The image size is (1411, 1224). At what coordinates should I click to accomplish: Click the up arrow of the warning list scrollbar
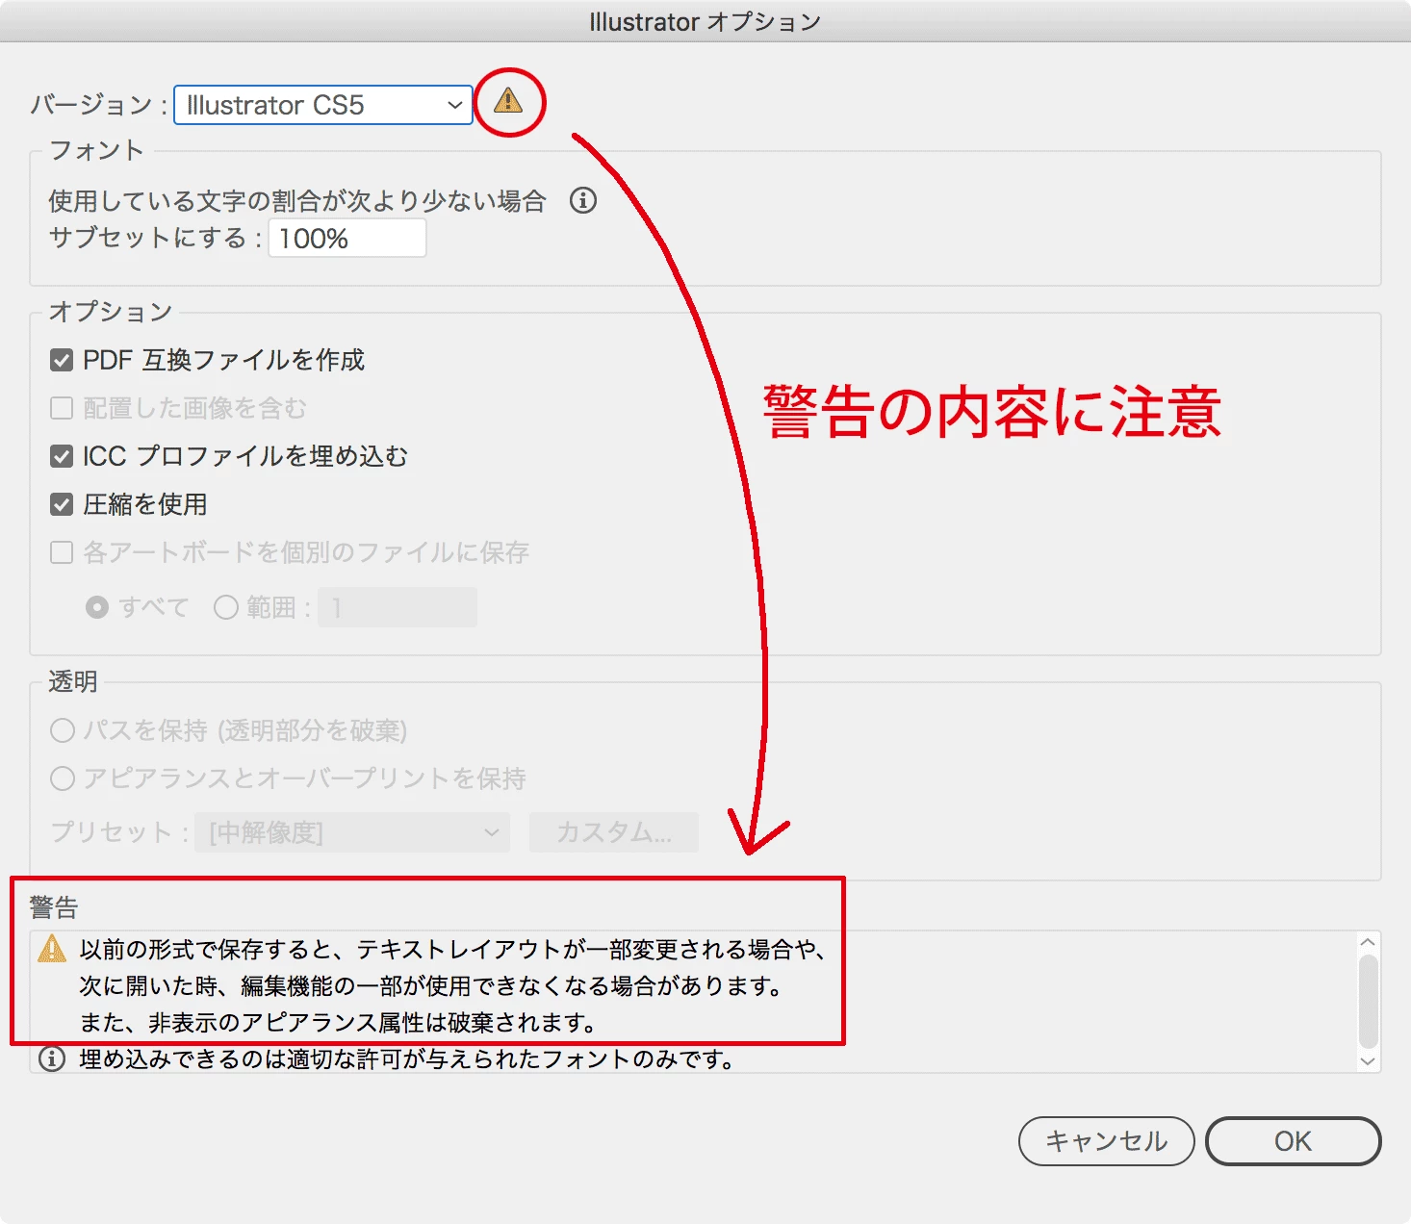click(x=1368, y=942)
